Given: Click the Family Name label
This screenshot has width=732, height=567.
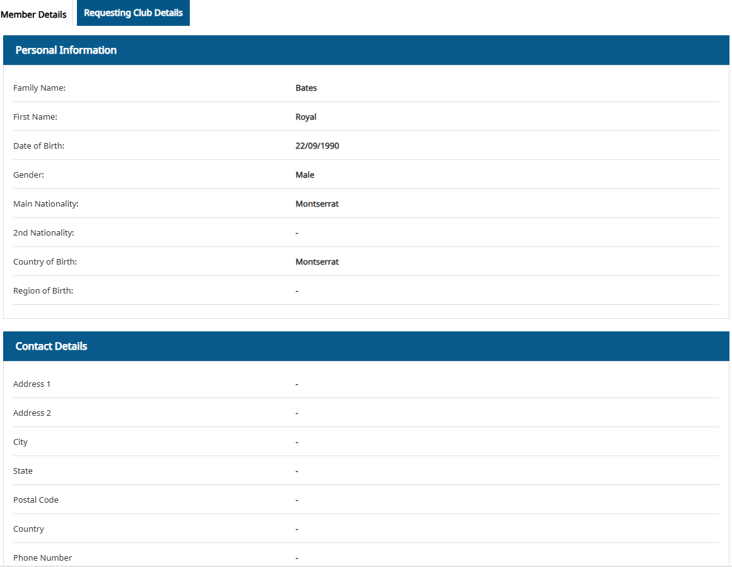Looking at the screenshot, I should (39, 88).
